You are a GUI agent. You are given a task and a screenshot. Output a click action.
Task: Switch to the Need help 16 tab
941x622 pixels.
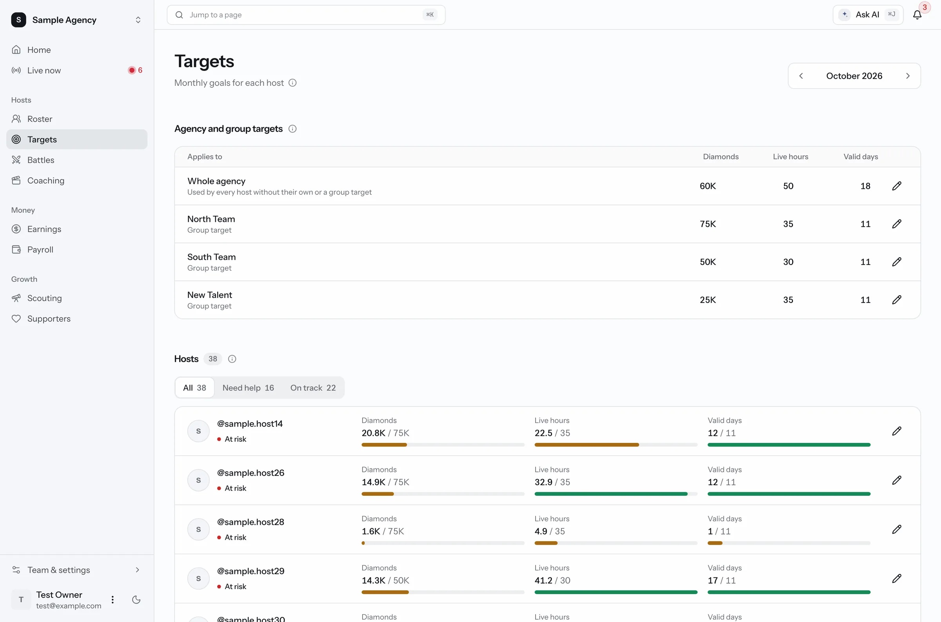click(x=248, y=388)
